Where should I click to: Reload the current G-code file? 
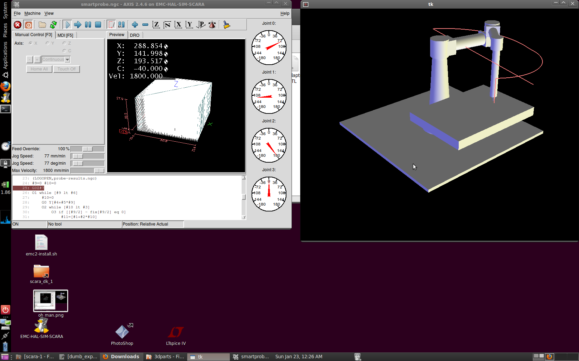tap(53, 25)
